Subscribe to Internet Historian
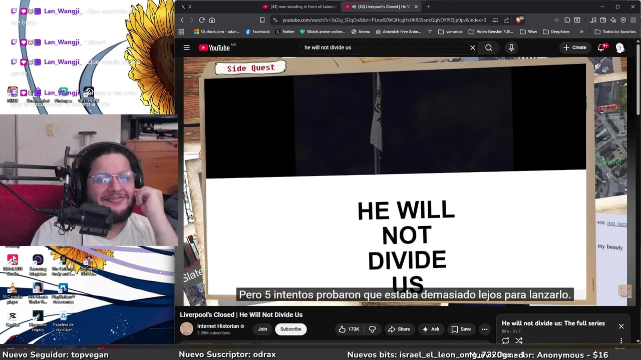Image resolution: width=641 pixels, height=360 pixels. pyautogui.click(x=290, y=329)
